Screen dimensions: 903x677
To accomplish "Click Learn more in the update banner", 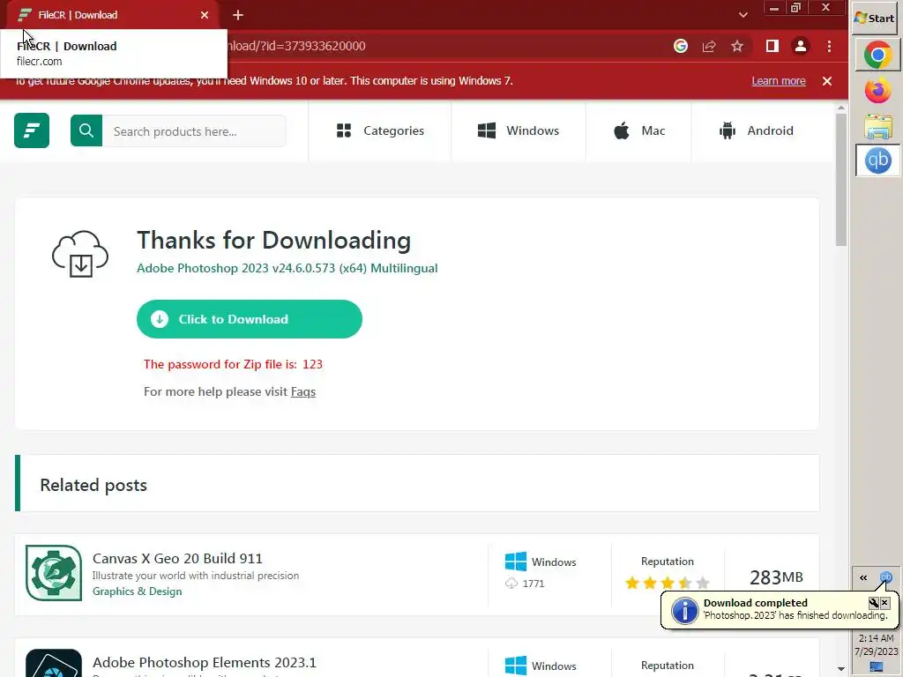I will (779, 81).
